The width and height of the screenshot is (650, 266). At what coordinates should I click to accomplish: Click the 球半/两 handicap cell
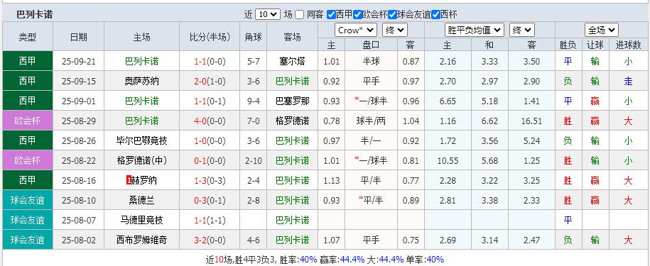pyautogui.click(x=371, y=121)
